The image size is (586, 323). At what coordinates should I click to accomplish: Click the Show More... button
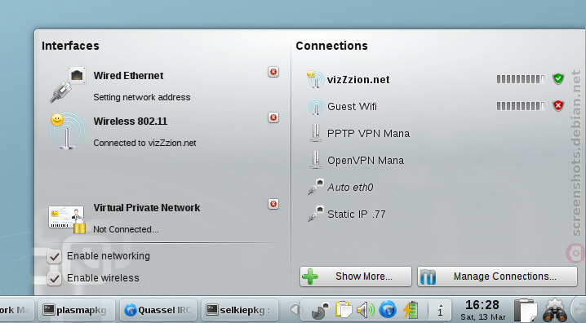coord(355,277)
